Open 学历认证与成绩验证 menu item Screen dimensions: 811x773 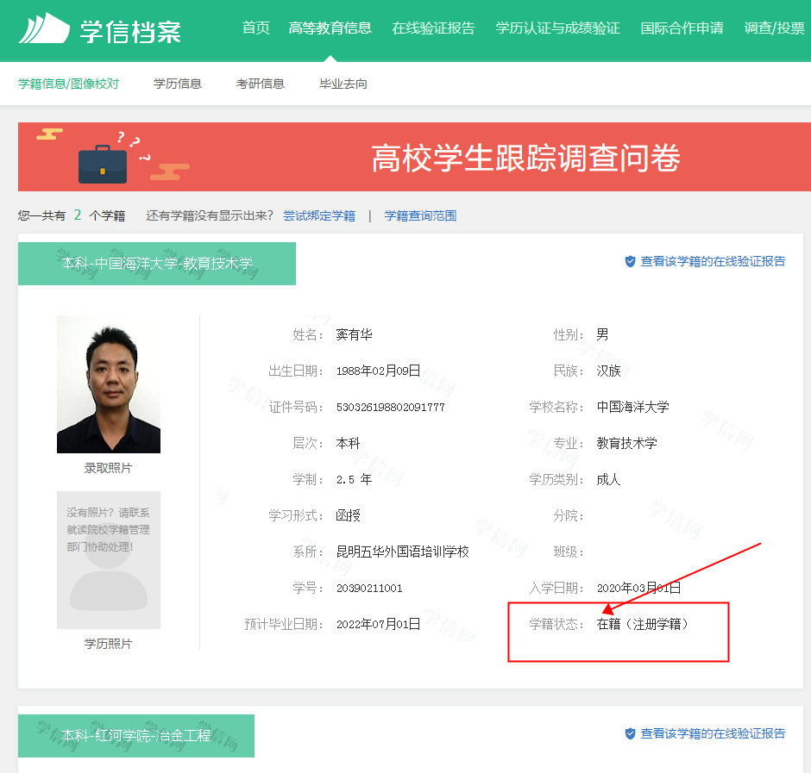[x=557, y=28]
